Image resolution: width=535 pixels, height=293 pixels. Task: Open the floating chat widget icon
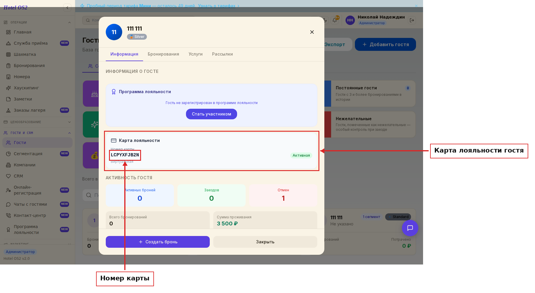coord(410,228)
